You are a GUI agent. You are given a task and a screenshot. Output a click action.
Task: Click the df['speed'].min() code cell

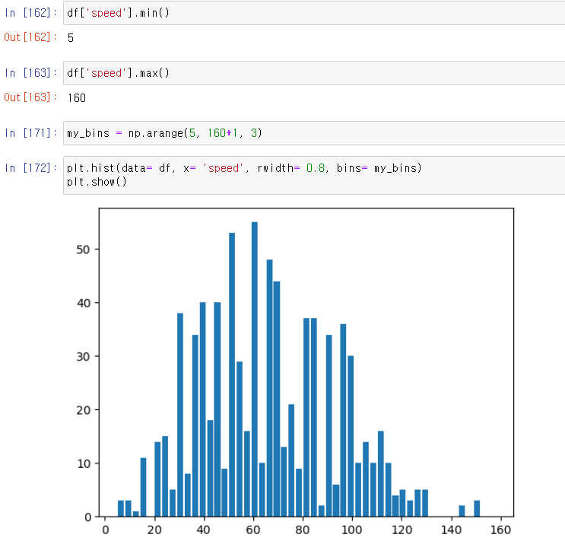(314, 13)
